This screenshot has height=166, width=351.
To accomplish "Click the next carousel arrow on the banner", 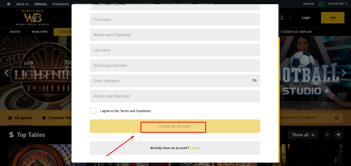I will click(x=343, y=73).
